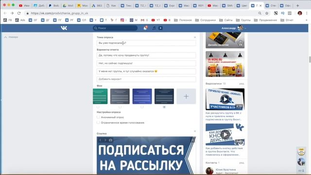Open the Сайты bookmarks folder
311x175 pixels.
pos(225,20)
